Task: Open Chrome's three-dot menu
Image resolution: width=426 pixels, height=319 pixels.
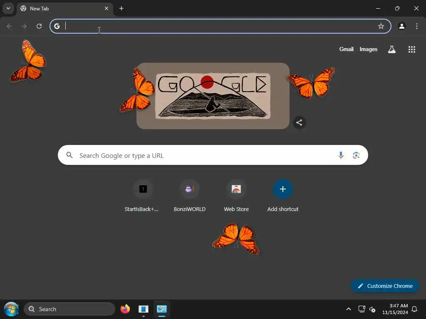Action: tap(417, 26)
